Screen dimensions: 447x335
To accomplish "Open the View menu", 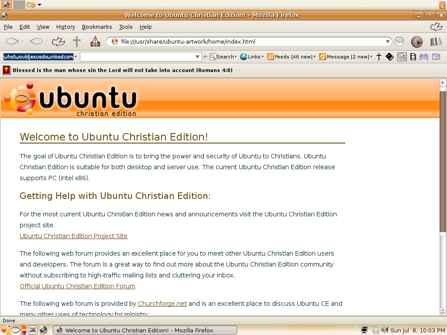I will coord(43,27).
